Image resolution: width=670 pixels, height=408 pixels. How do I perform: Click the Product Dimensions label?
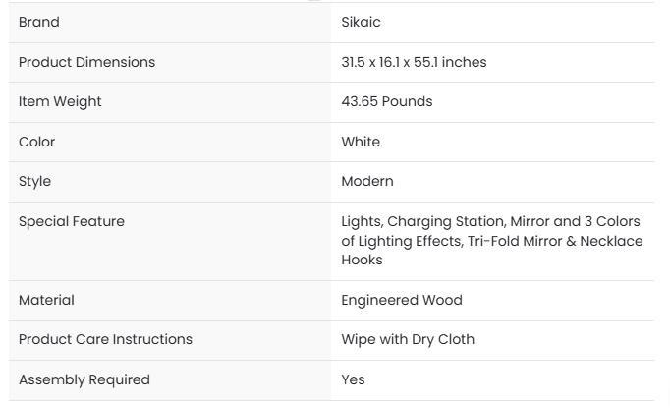coord(86,62)
